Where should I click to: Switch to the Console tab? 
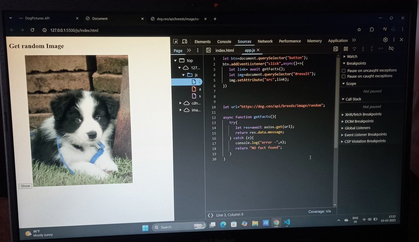click(x=224, y=41)
